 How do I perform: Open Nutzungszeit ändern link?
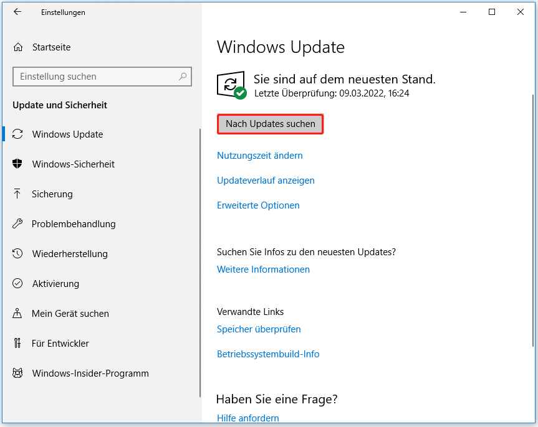tap(260, 155)
